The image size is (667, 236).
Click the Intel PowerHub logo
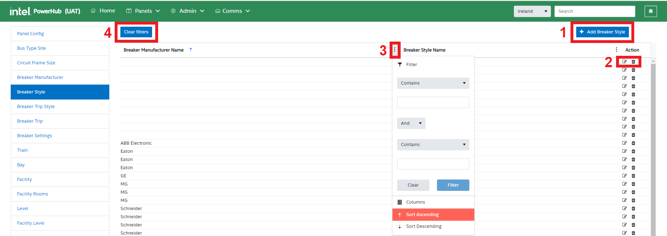(45, 11)
